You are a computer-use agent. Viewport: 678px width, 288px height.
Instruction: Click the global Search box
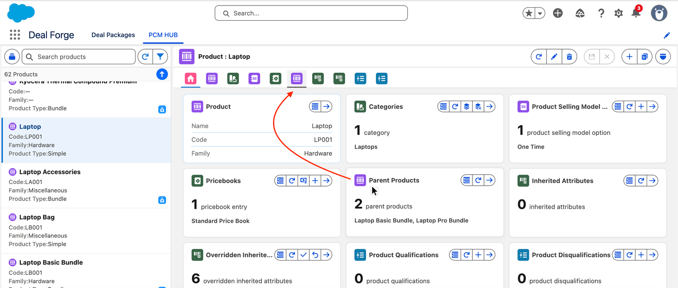tap(311, 13)
